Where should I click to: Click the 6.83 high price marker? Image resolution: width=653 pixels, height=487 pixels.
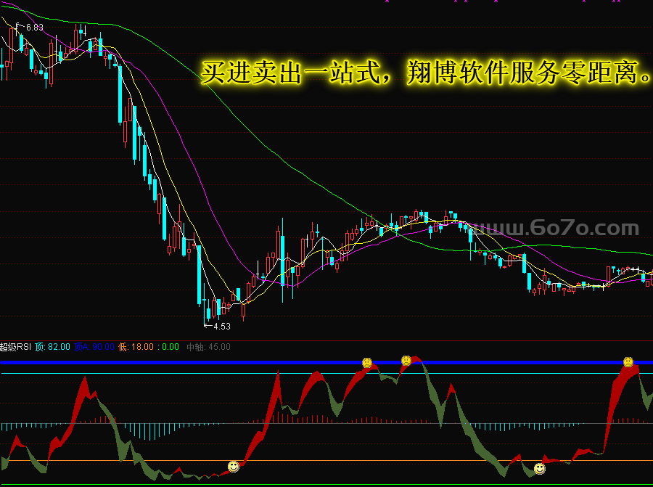33,28
